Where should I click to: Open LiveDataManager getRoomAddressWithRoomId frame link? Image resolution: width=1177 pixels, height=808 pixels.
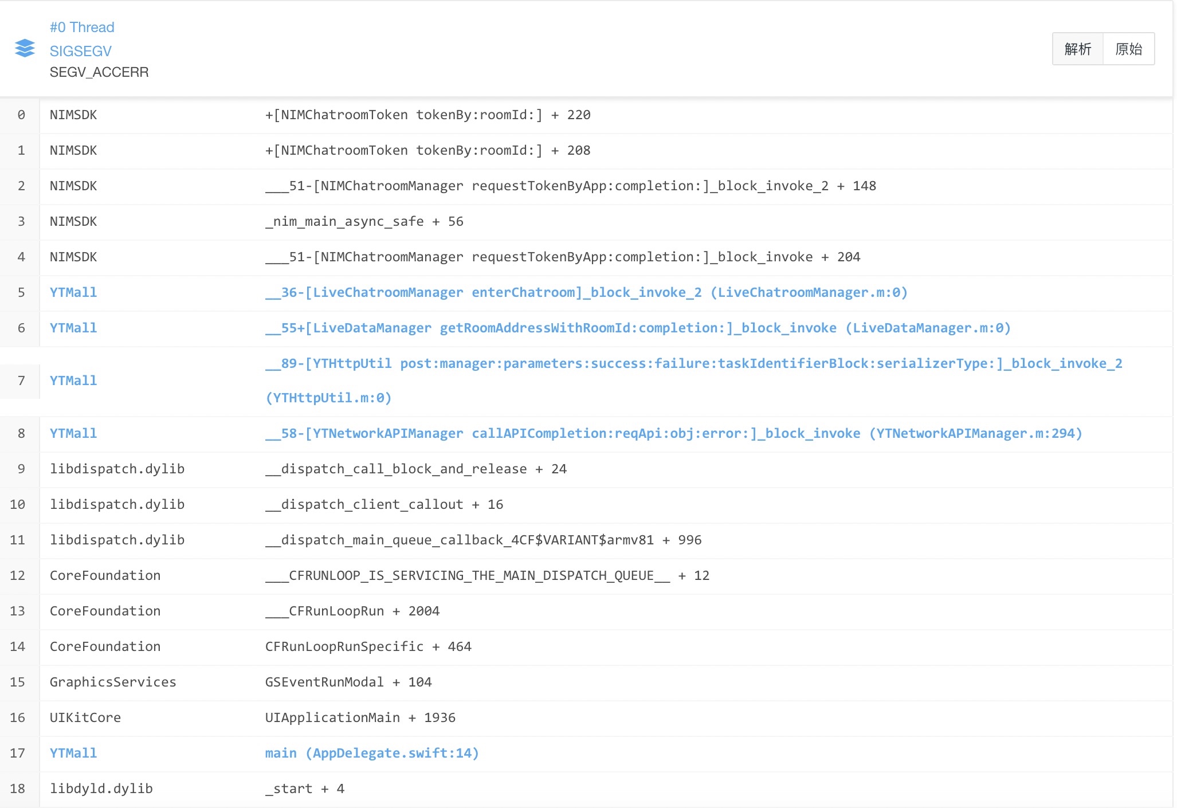637,328
